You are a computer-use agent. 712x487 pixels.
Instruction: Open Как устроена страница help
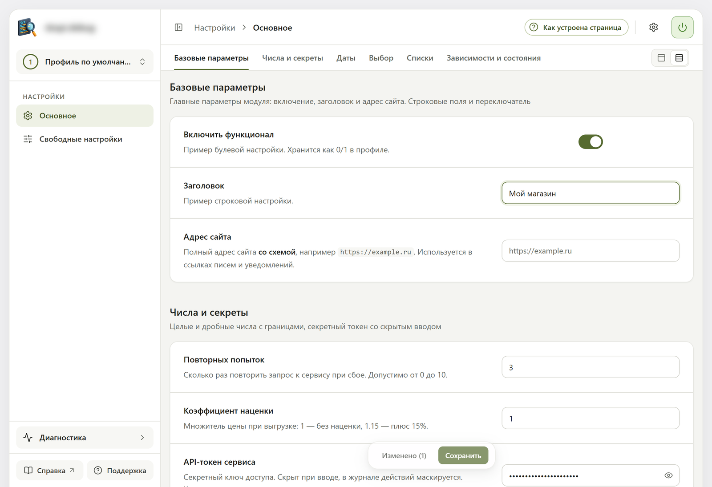click(576, 28)
